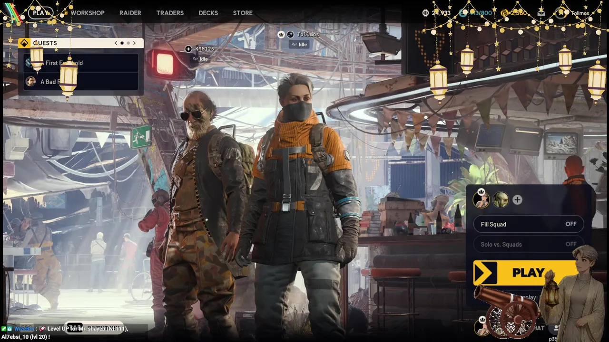Viewport: 609px width, 342px height.
Task: Click the quest giver portrait in second quest
Action: point(30,81)
